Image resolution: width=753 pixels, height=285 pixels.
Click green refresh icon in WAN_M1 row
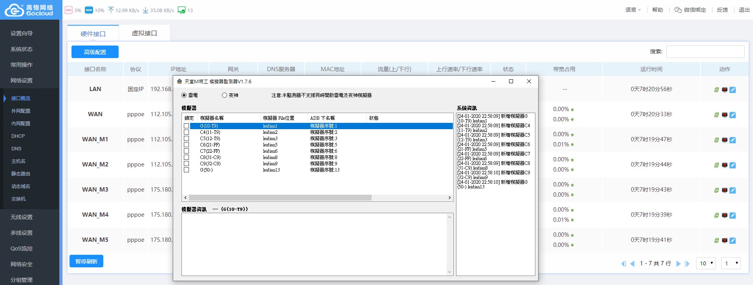(716, 140)
